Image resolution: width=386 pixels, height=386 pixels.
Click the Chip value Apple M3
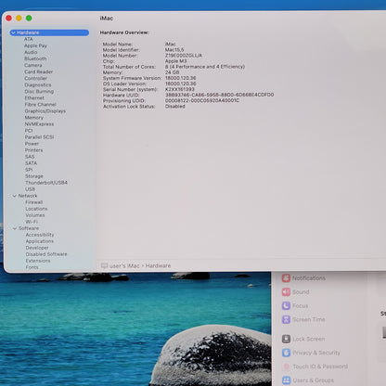[175, 61]
